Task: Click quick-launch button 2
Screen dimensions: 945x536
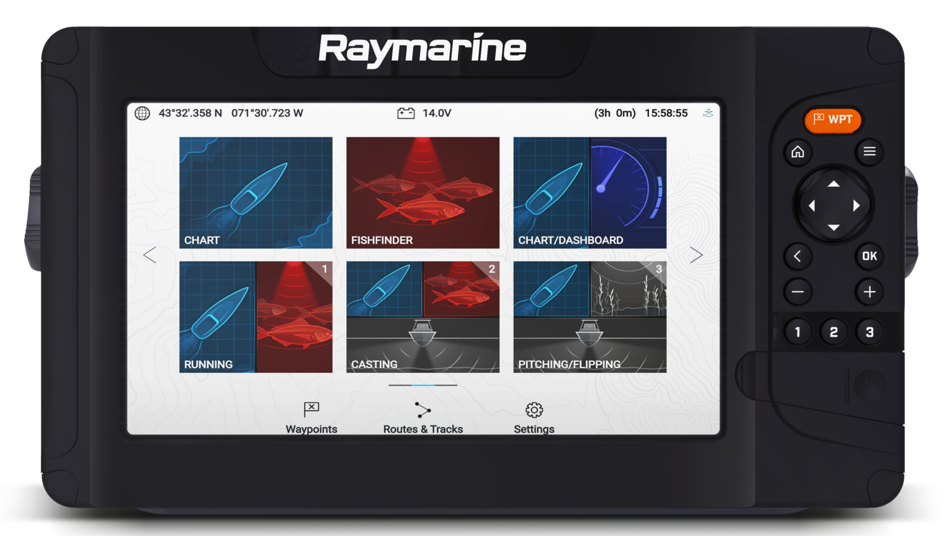Action: click(x=833, y=332)
